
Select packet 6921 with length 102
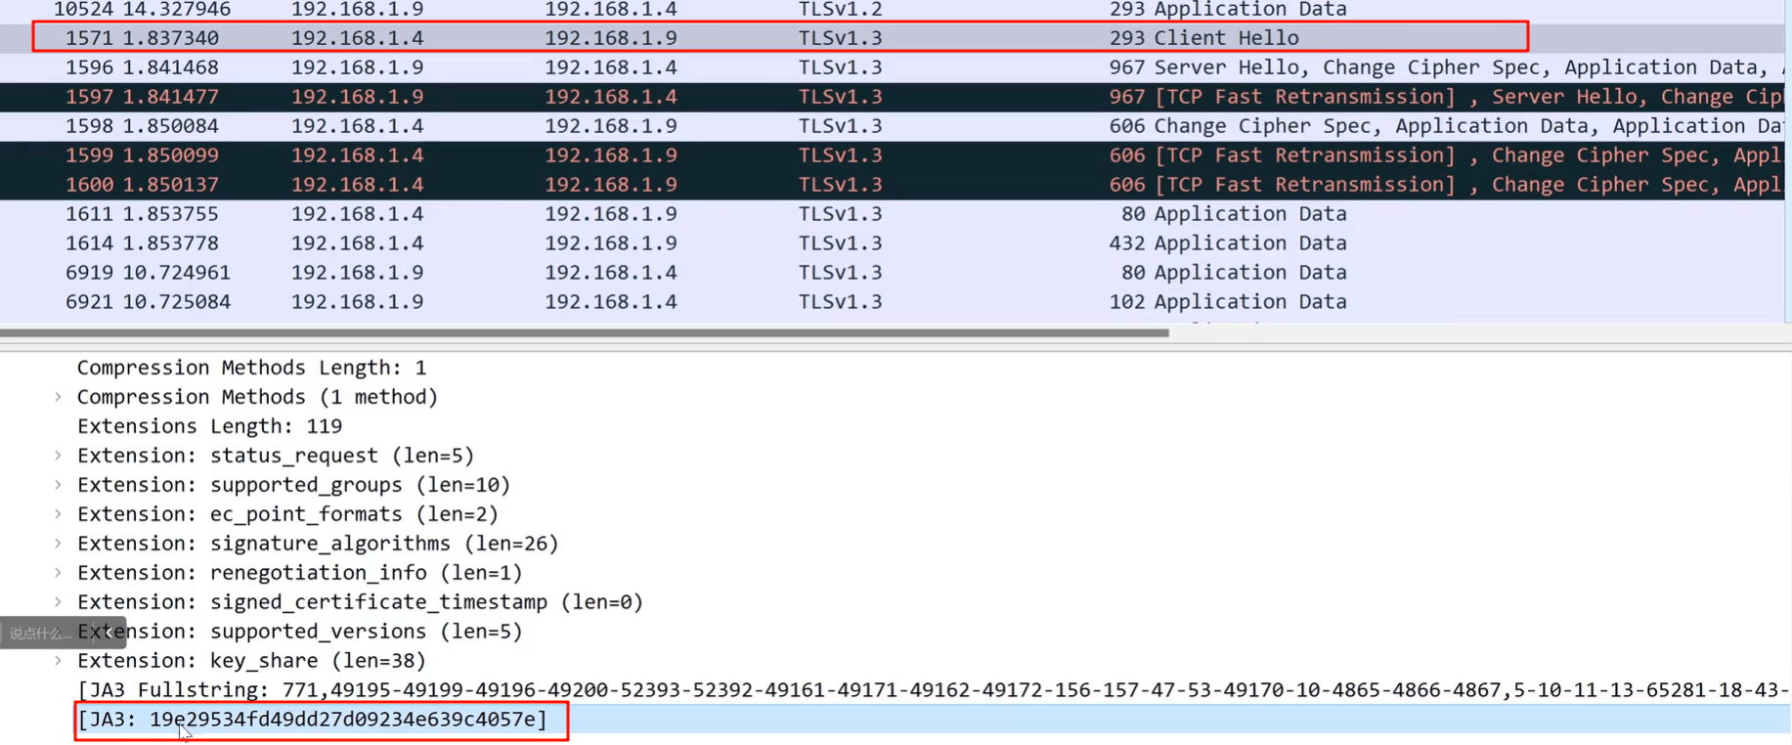pyautogui.click(x=893, y=302)
